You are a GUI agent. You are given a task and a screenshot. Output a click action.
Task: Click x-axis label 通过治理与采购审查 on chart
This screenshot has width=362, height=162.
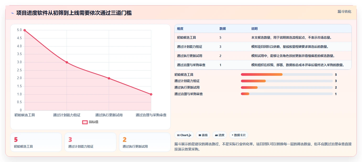point(151,115)
